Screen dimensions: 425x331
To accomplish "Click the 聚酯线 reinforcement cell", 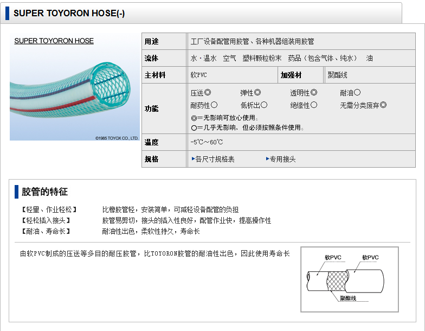I will 370,75.
